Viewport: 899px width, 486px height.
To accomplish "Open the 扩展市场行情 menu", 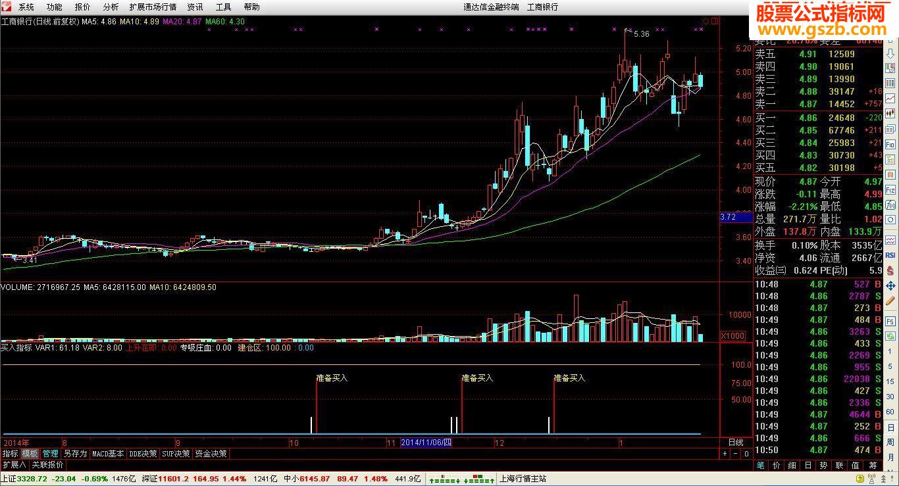I will click(x=153, y=7).
